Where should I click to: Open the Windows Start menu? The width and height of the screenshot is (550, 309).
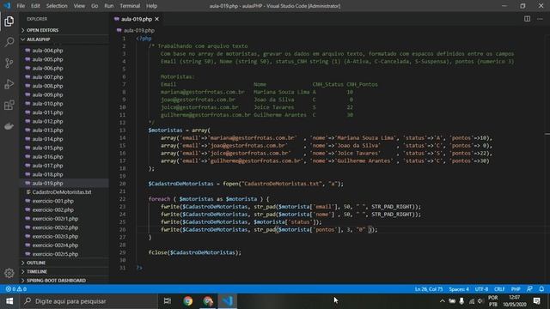point(9,301)
